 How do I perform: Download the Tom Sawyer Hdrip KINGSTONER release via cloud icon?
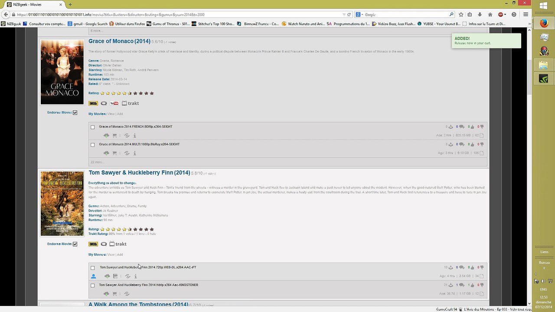(106, 294)
